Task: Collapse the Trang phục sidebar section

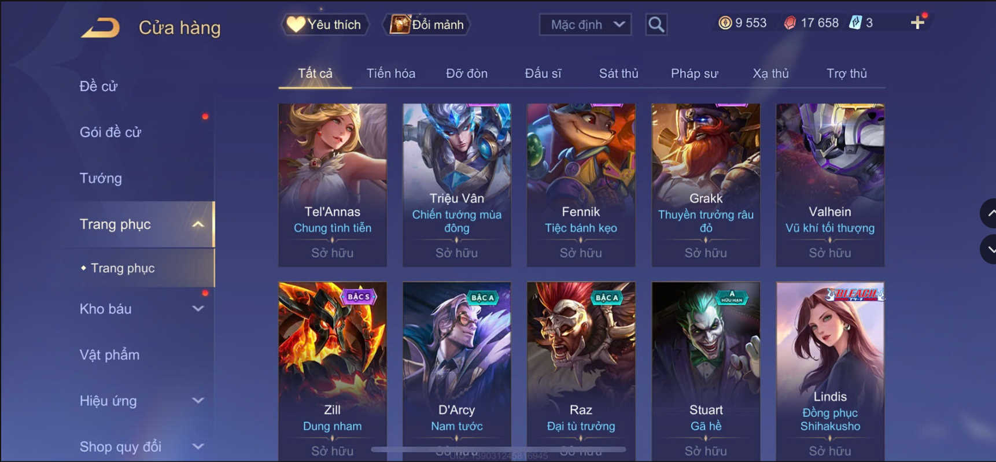Action: point(198,224)
